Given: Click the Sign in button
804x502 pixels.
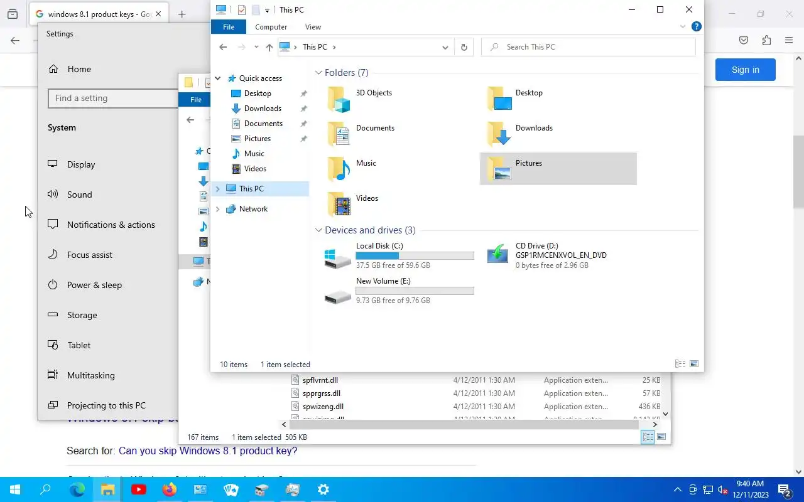Looking at the screenshot, I should (746, 70).
